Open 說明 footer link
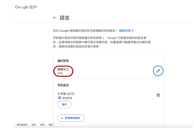The height and width of the screenshot is (131, 194). [42, 125]
